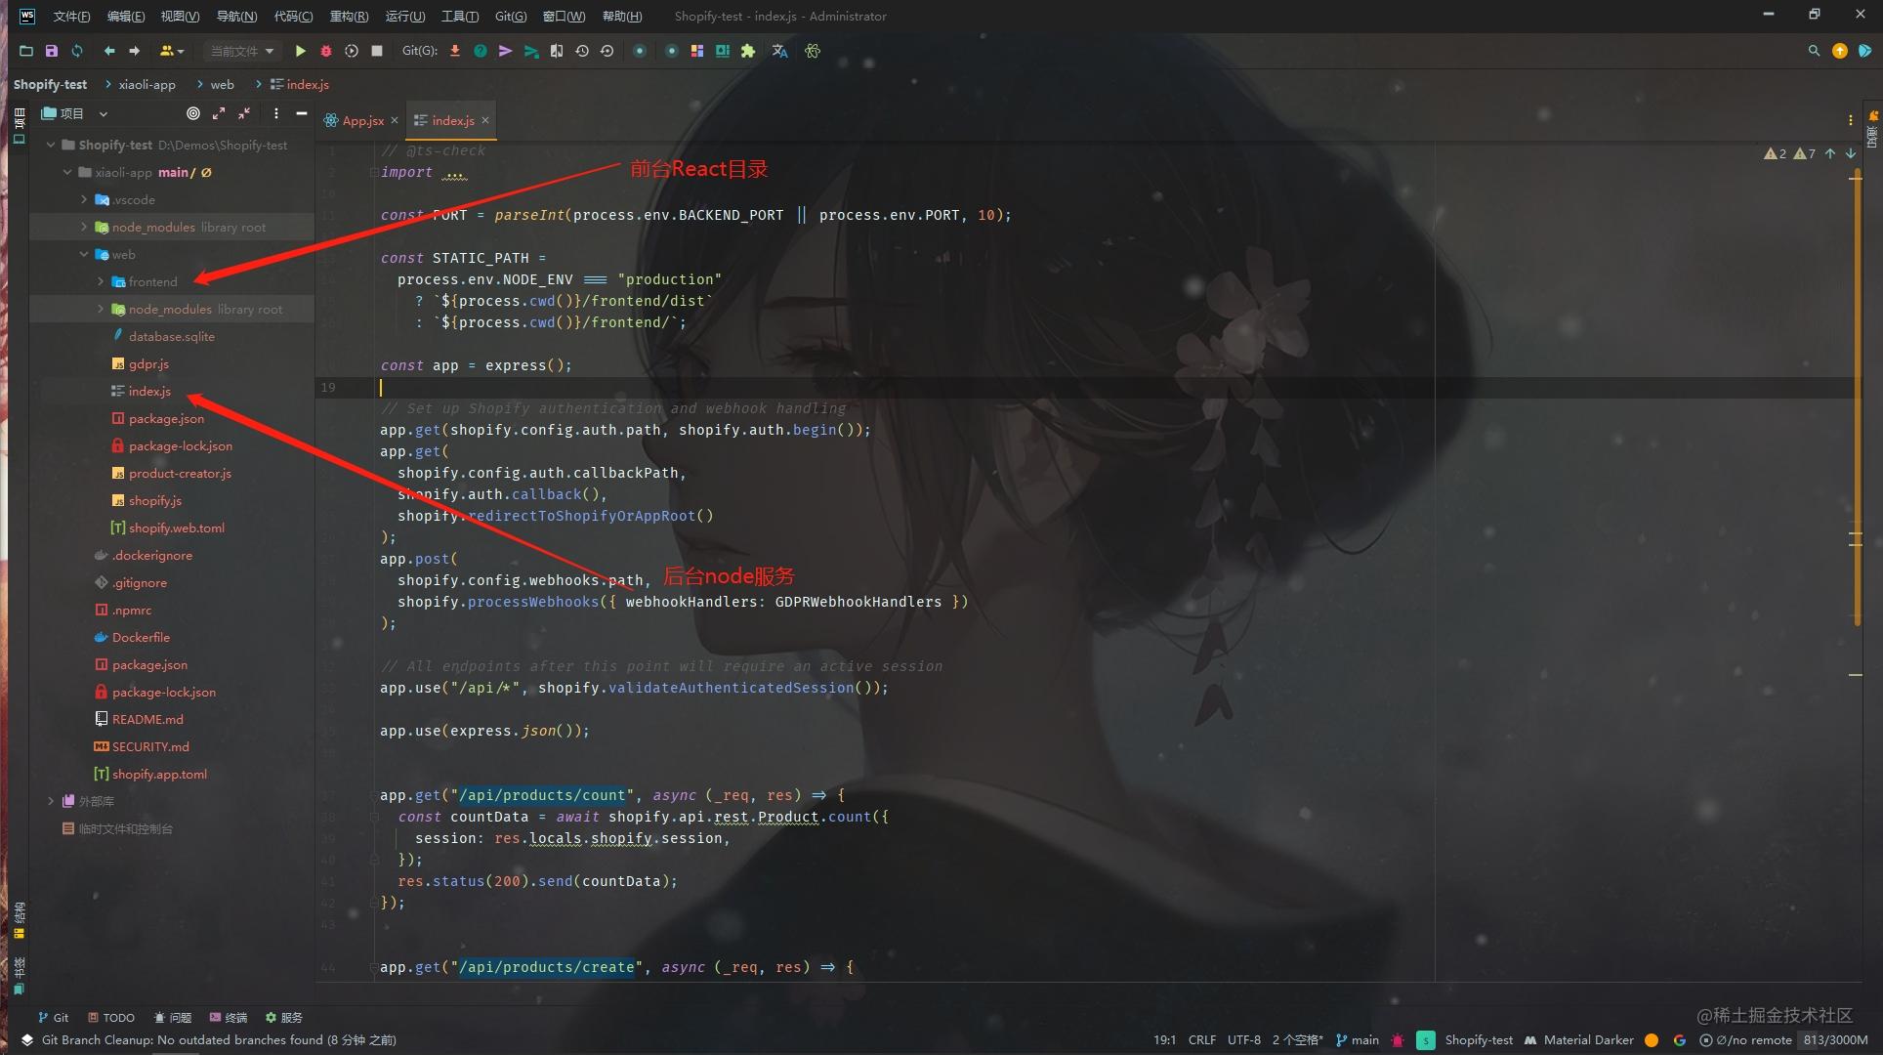Expand the frontend folder in the tree

coord(101,281)
